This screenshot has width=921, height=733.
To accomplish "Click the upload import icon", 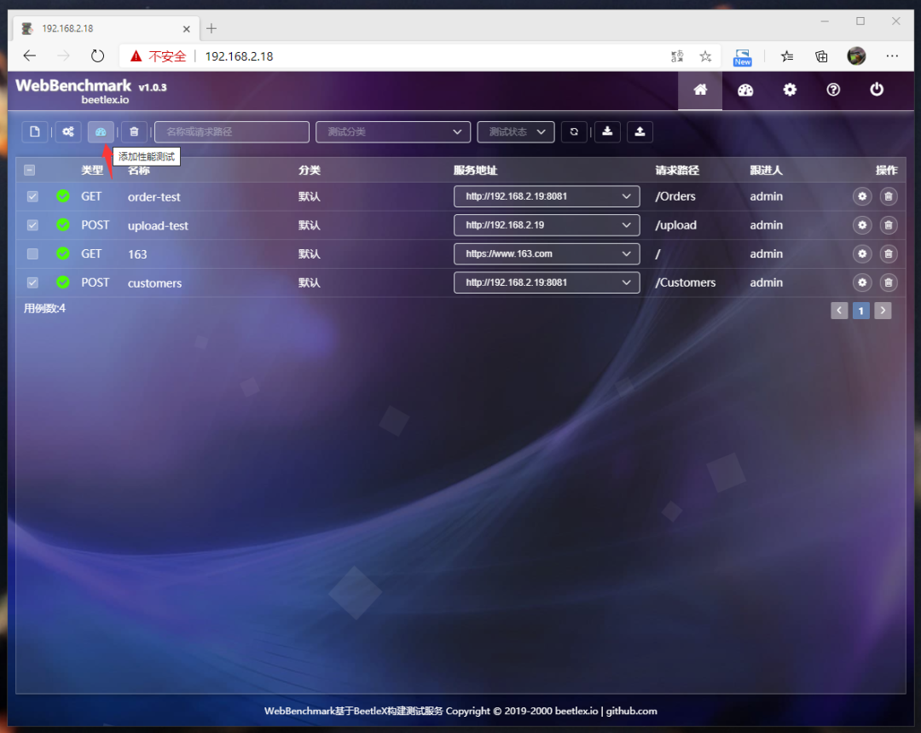I will pyautogui.click(x=640, y=131).
